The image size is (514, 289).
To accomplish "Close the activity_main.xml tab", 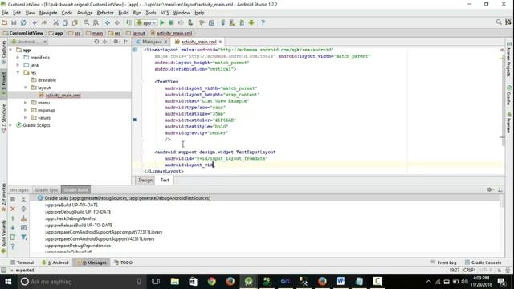I will (x=220, y=42).
